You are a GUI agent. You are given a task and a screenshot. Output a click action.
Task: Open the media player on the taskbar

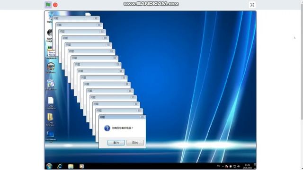[81, 166]
